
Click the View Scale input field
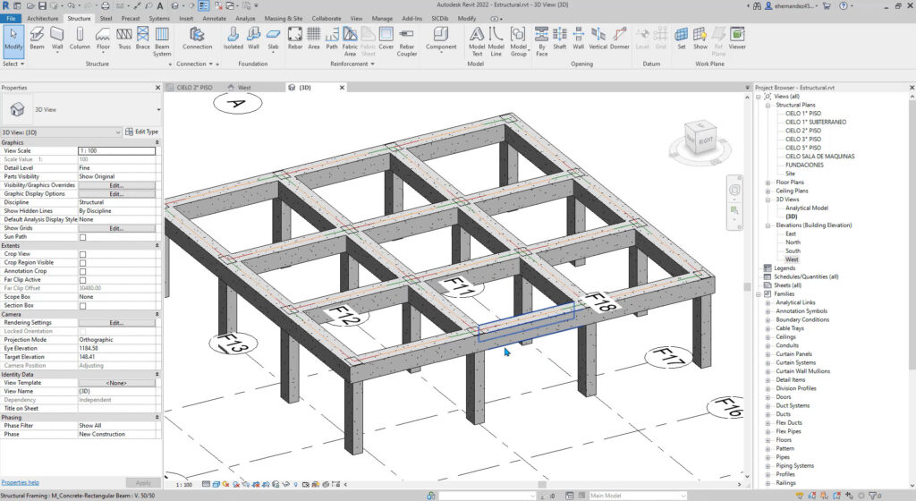coord(116,151)
